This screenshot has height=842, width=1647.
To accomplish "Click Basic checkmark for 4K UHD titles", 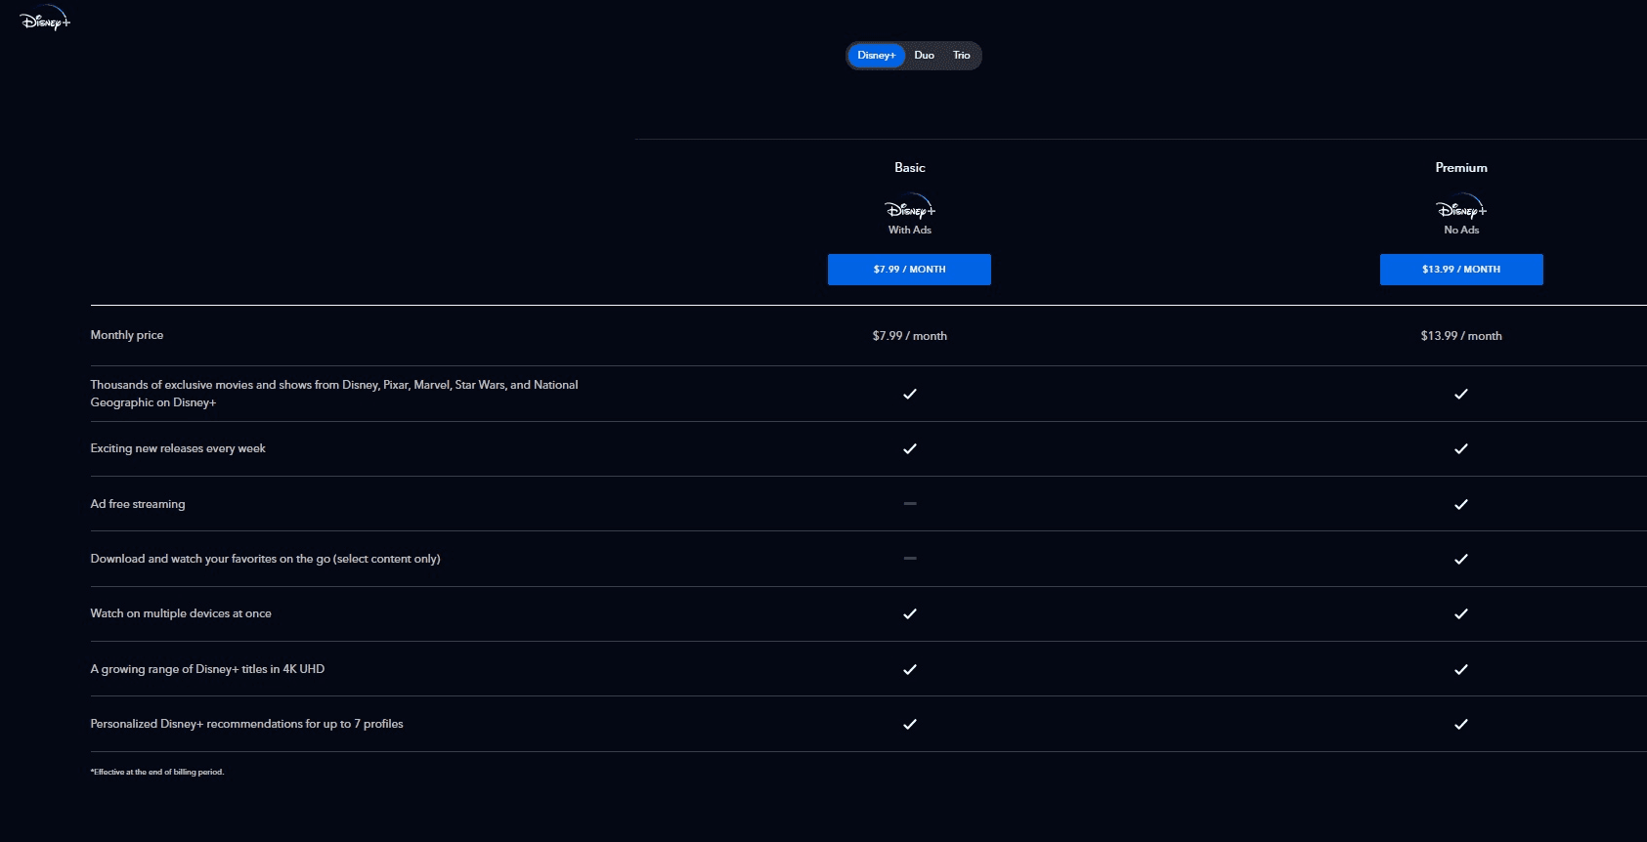I will tap(909, 669).
